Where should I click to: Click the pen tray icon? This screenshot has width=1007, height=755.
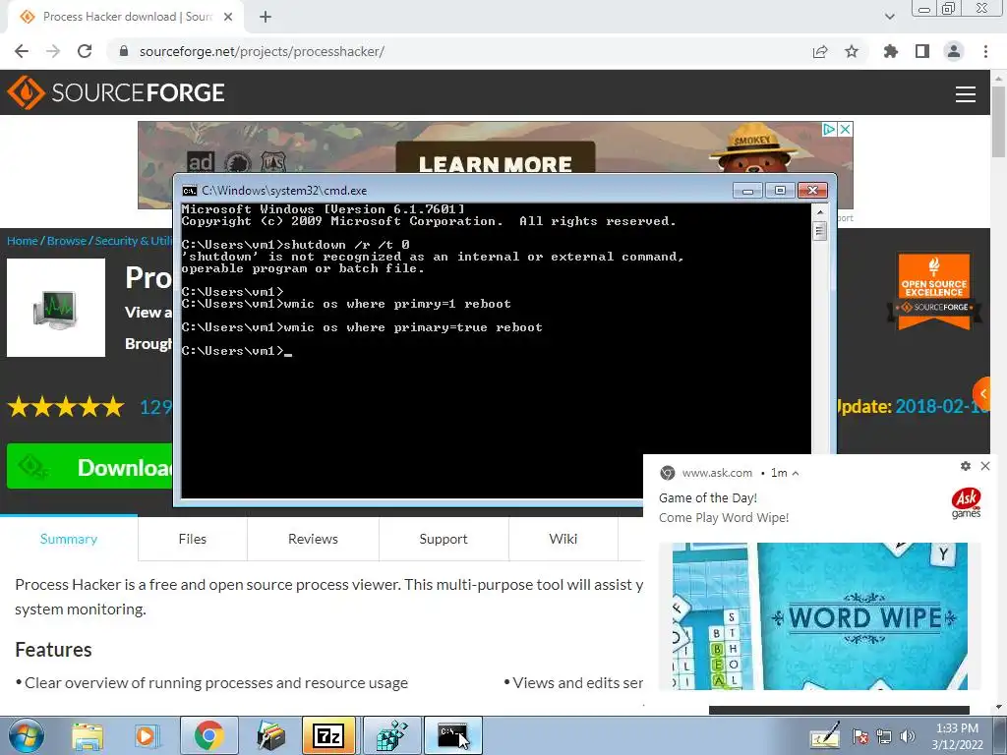pyautogui.click(x=825, y=735)
